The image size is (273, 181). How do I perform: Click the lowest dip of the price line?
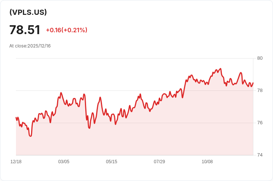pos(30,136)
